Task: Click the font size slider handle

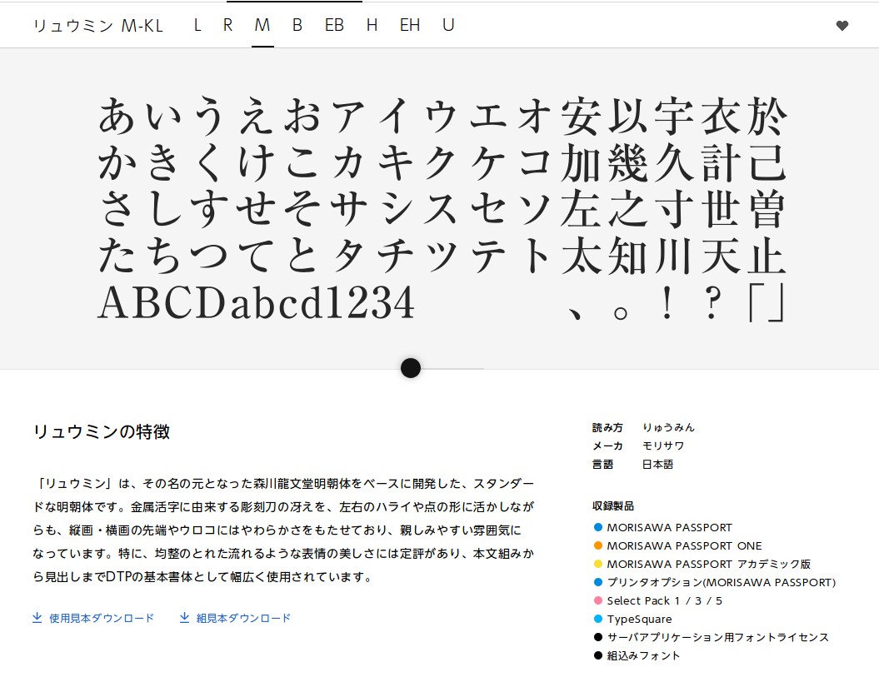Action: [411, 368]
